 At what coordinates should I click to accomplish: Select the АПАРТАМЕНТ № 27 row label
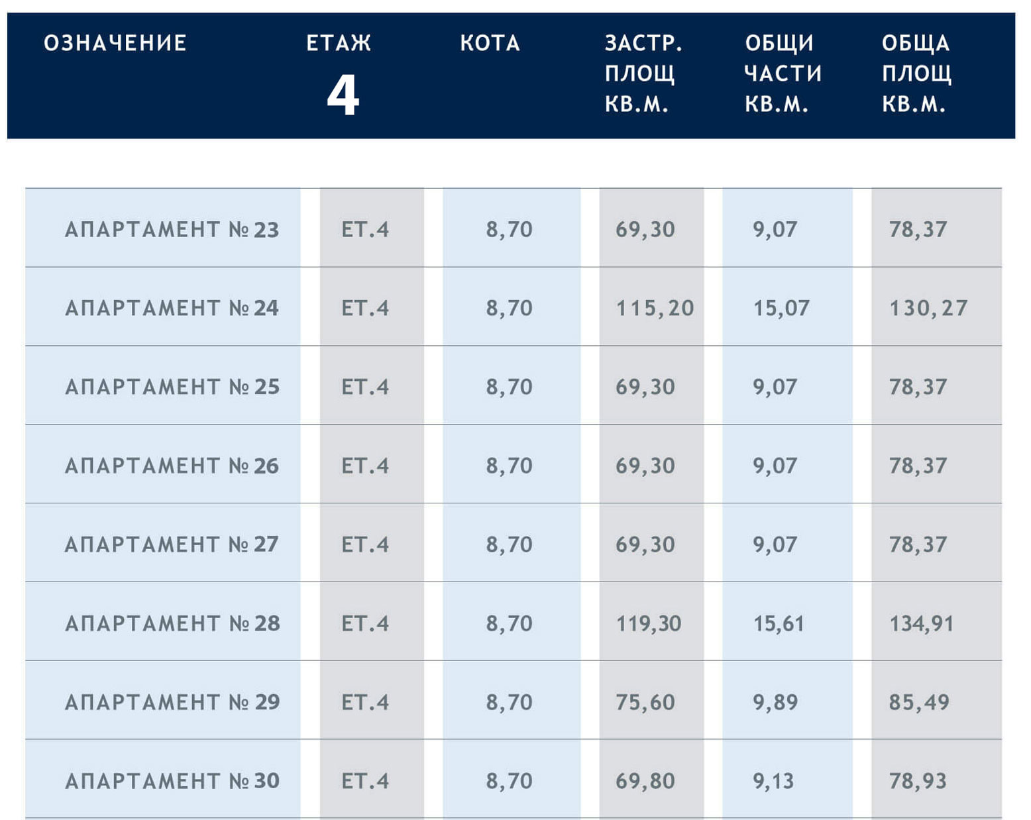[x=172, y=544]
